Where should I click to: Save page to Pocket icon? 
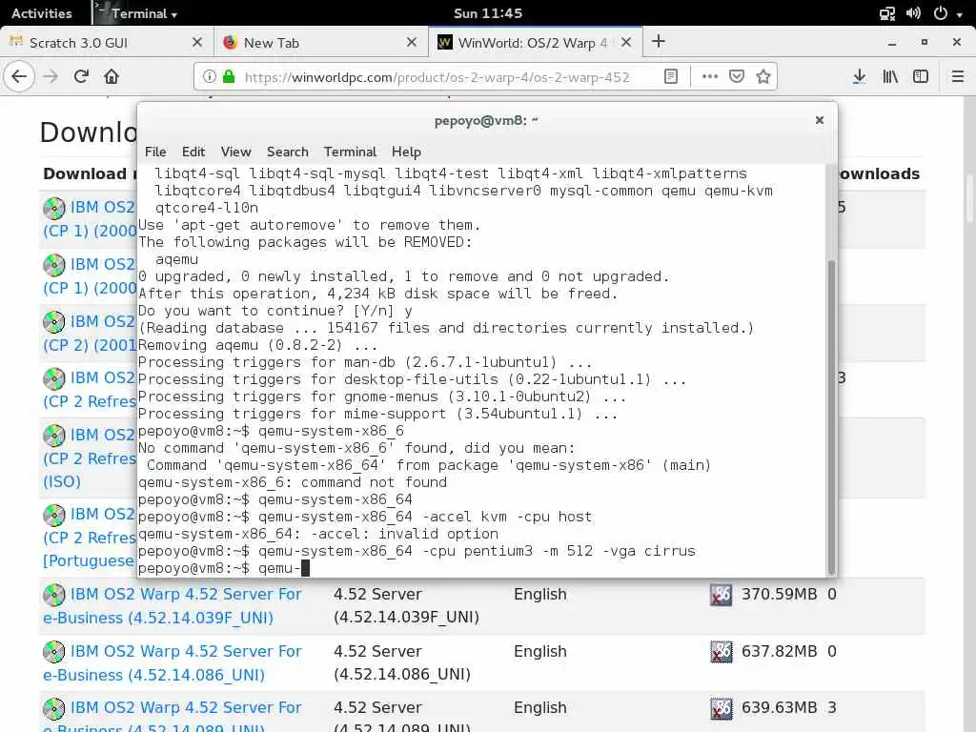(737, 76)
